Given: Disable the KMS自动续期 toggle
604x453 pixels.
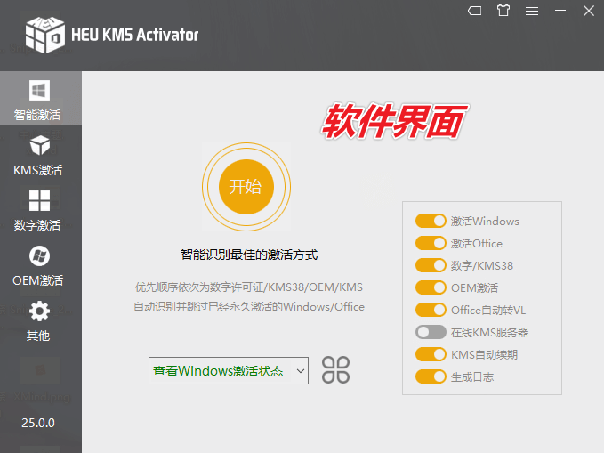Looking at the screenshot, I should click(431, 354).
